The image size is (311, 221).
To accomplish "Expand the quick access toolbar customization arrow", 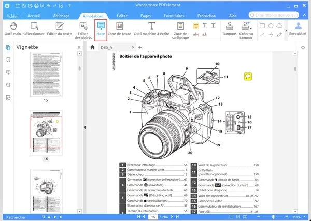I will [69, 6].
